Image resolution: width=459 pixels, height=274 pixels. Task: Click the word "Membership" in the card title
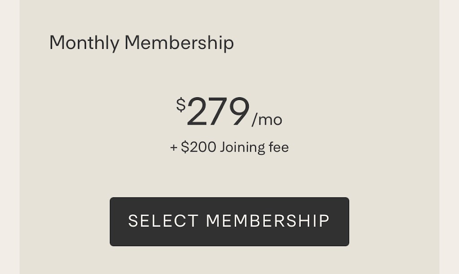179,43
